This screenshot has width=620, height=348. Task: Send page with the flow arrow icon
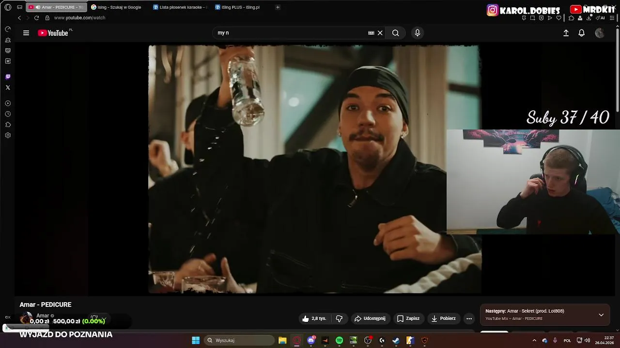[x=550, y=18]
